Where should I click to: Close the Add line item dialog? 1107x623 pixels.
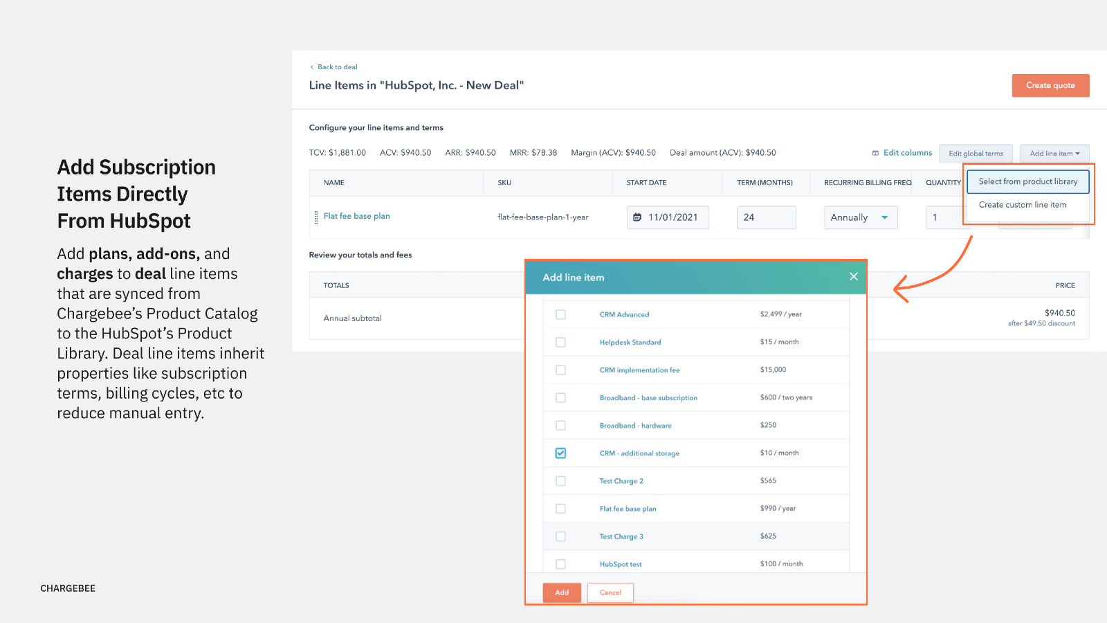click(x=854, y=277)
